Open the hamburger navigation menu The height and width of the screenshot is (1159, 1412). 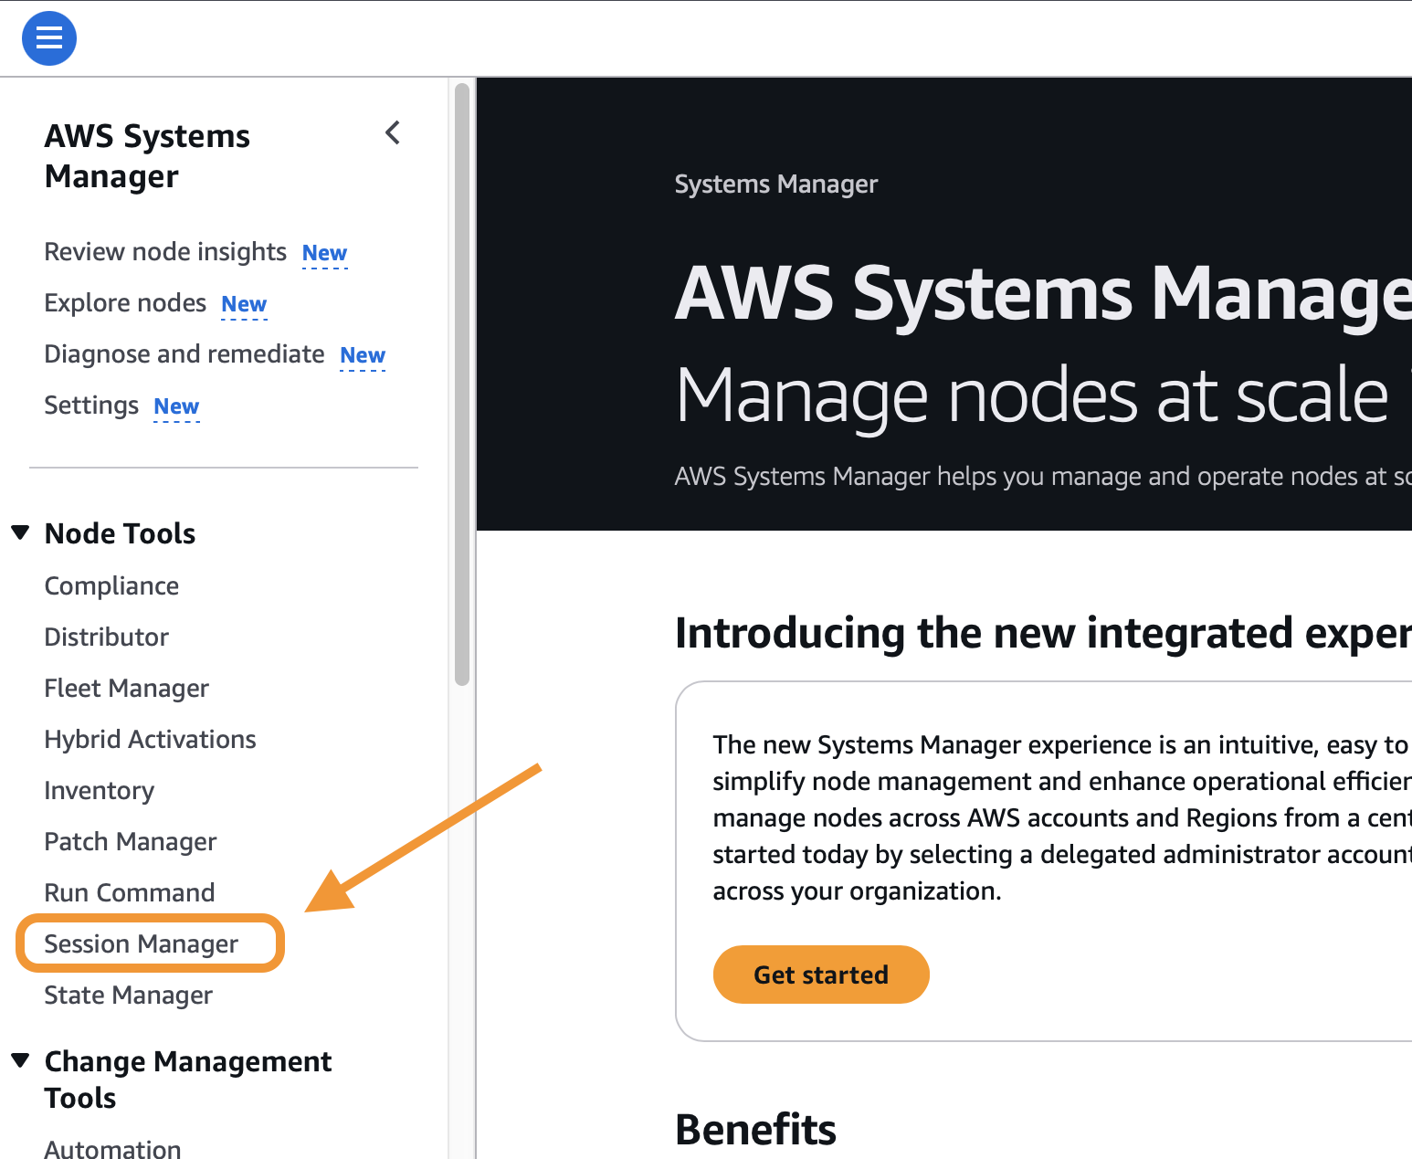pos(48,38)
